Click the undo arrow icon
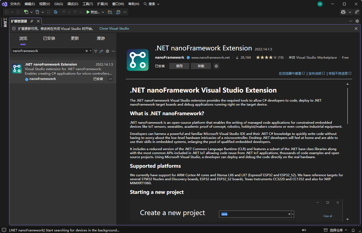The image size is (362, 233). pyautogui.click(x=64, y=12)
